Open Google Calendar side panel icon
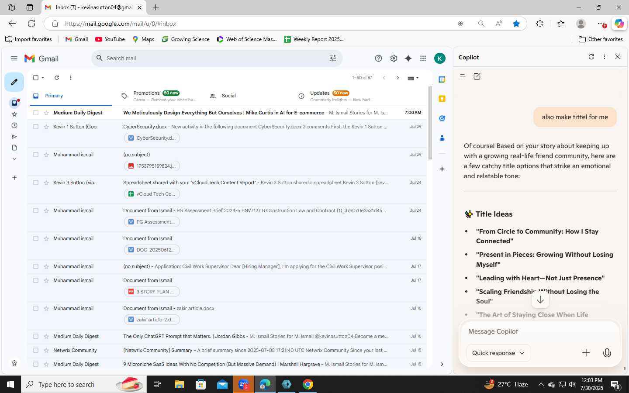629x393 pixels. (442, 79)
